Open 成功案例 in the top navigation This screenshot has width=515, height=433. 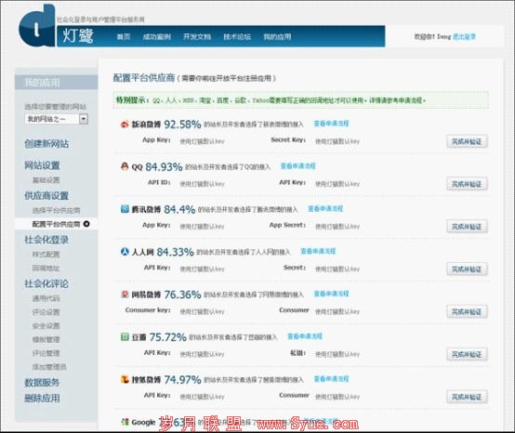(157, 37)
